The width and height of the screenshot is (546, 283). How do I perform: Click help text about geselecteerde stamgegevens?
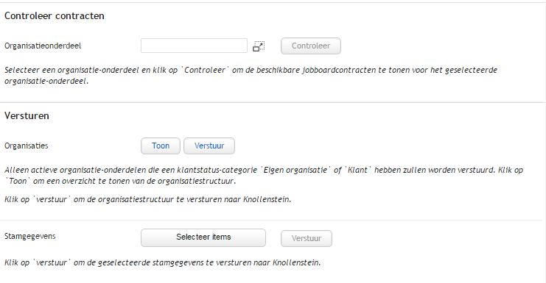162,263
